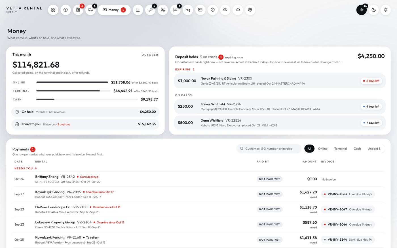The height and width of the screenshot is (248, 397).
Task: Open the graduation cap training icon
Action: click(x=238, y=10)
